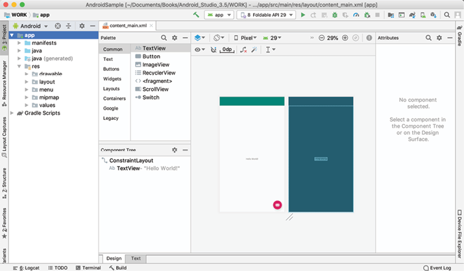Screen dimensions: 464x271
Task: Select the teal app bar in design preview
Action: tap(252, 101)
